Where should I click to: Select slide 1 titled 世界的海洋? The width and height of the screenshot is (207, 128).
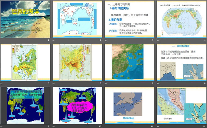click(25, 19)
